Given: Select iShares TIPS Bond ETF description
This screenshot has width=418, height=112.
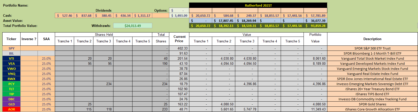Looking at the screenshot, I should pos(372,94).
